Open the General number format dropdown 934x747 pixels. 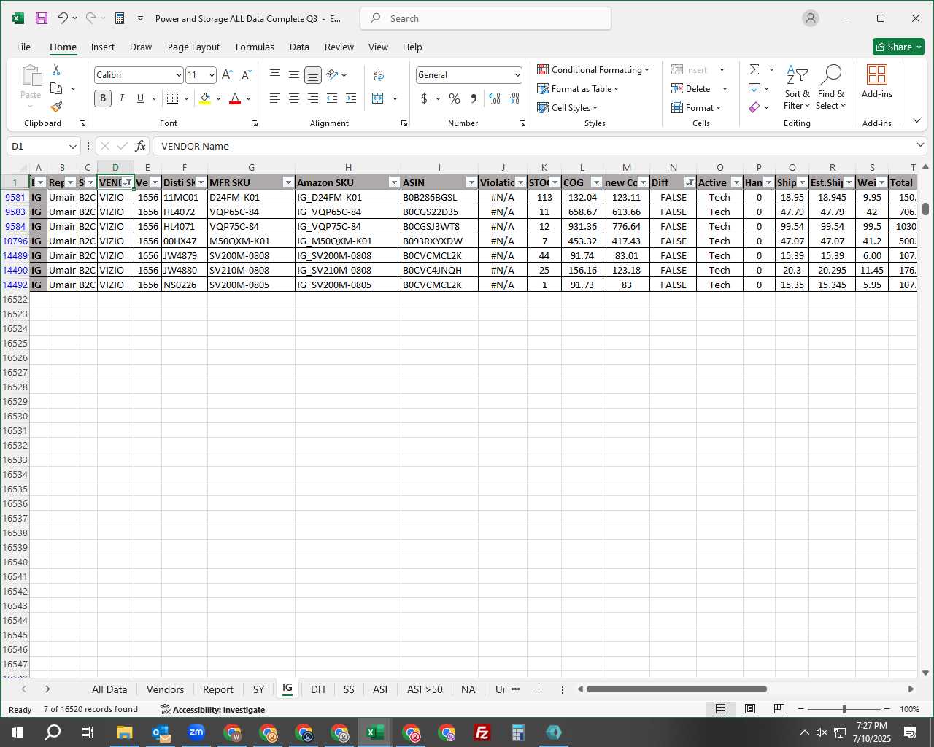point(517,75)
